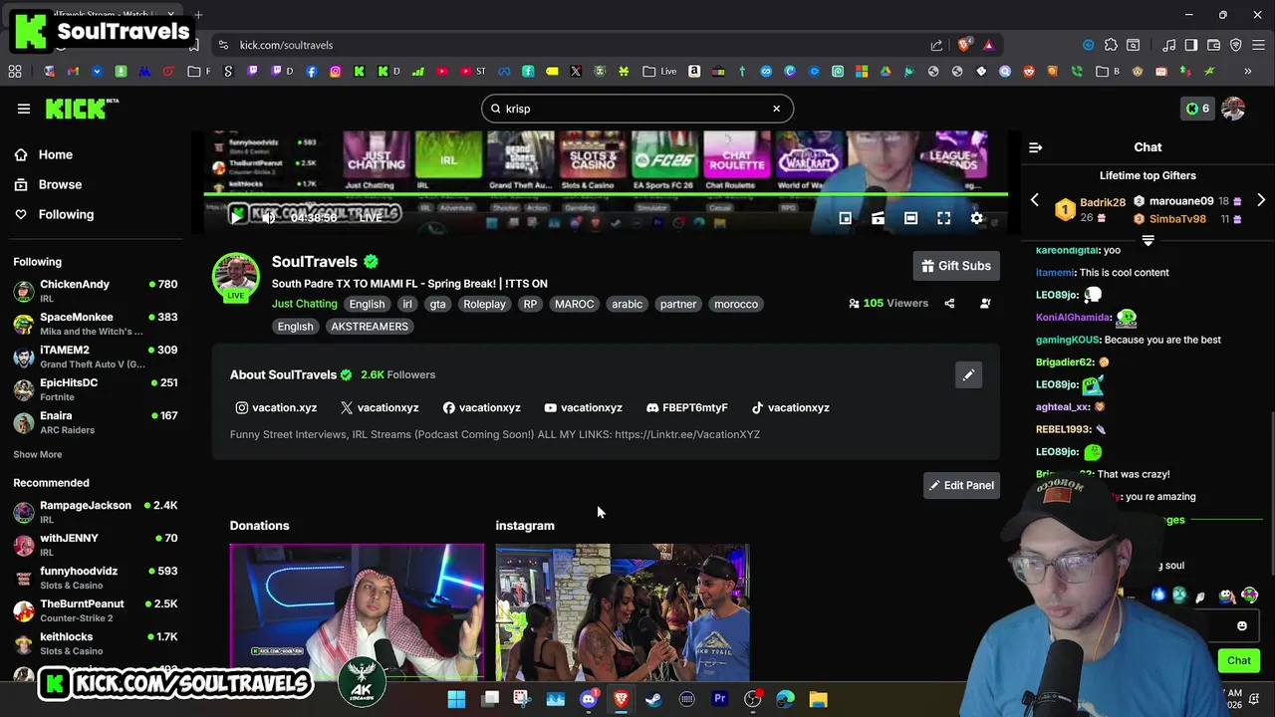Open the profile avatar menu
The height and width of the screenshot is (717, 1275).
[1233, 109]
